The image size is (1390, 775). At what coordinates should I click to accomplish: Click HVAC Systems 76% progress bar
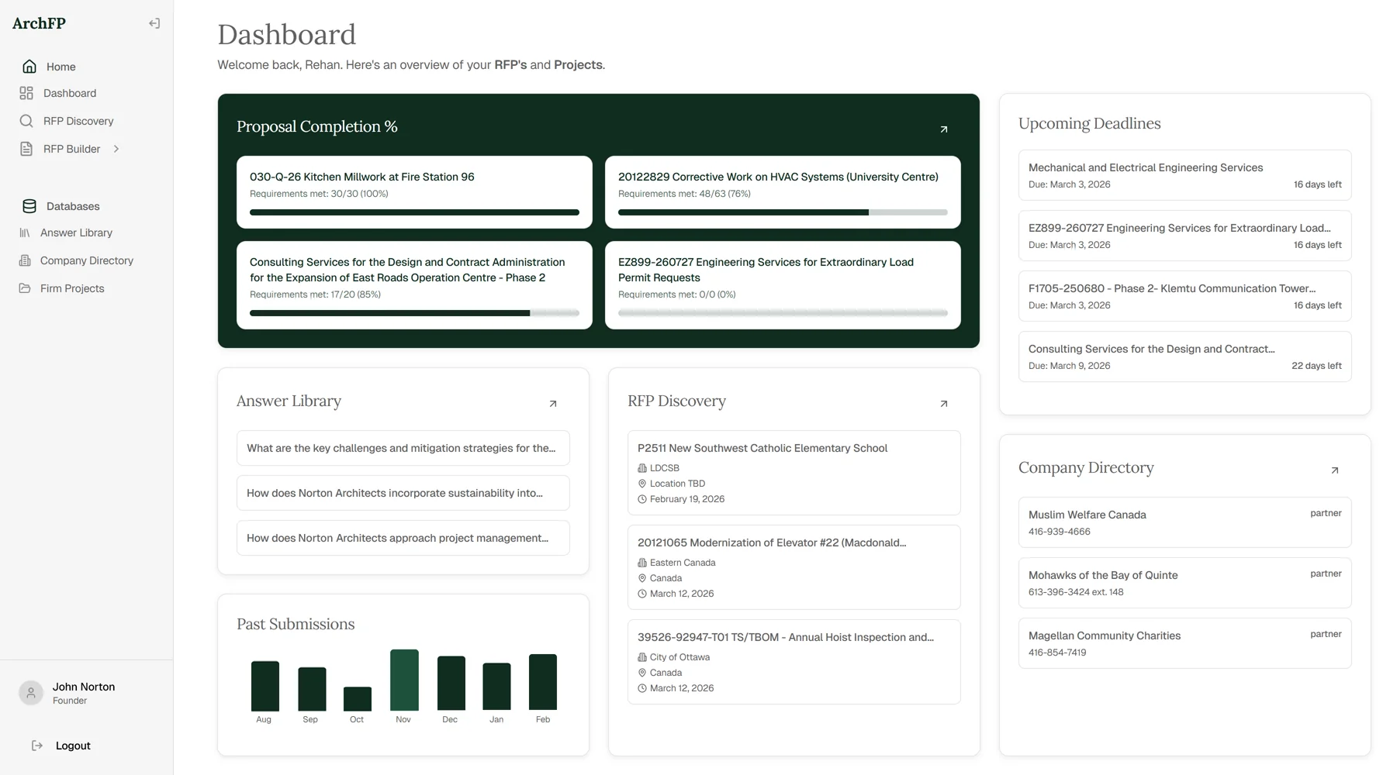[783, 212]
